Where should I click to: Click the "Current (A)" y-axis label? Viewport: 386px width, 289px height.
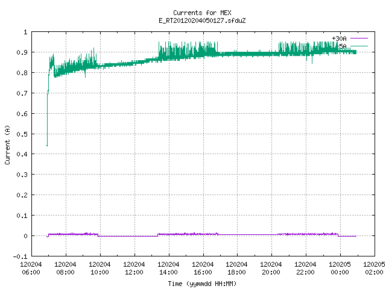click(x=7, y=144)
